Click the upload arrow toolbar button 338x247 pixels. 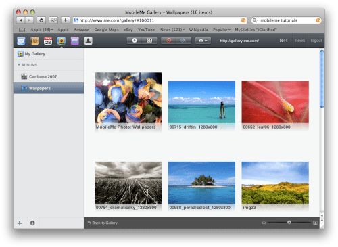coord(135,41)
